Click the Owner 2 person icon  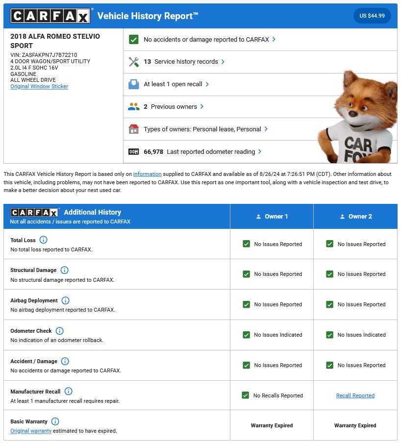pyautogui.click(x=342, y=217)
